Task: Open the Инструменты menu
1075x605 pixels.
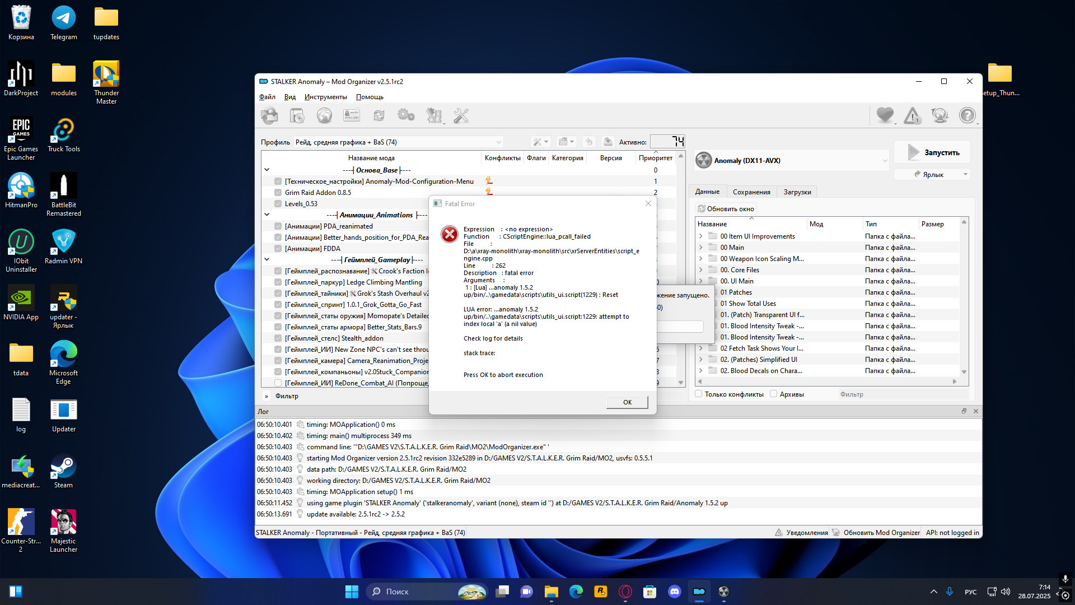Action: click(x=326, y=97)
